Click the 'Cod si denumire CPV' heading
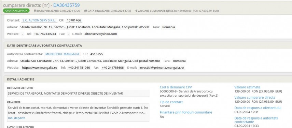292x128 pixels. pos(176,87)
